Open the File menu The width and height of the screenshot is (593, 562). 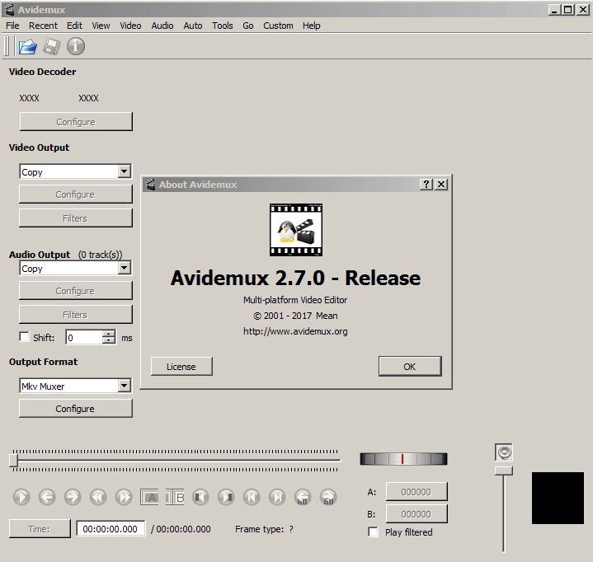(12, 26)
